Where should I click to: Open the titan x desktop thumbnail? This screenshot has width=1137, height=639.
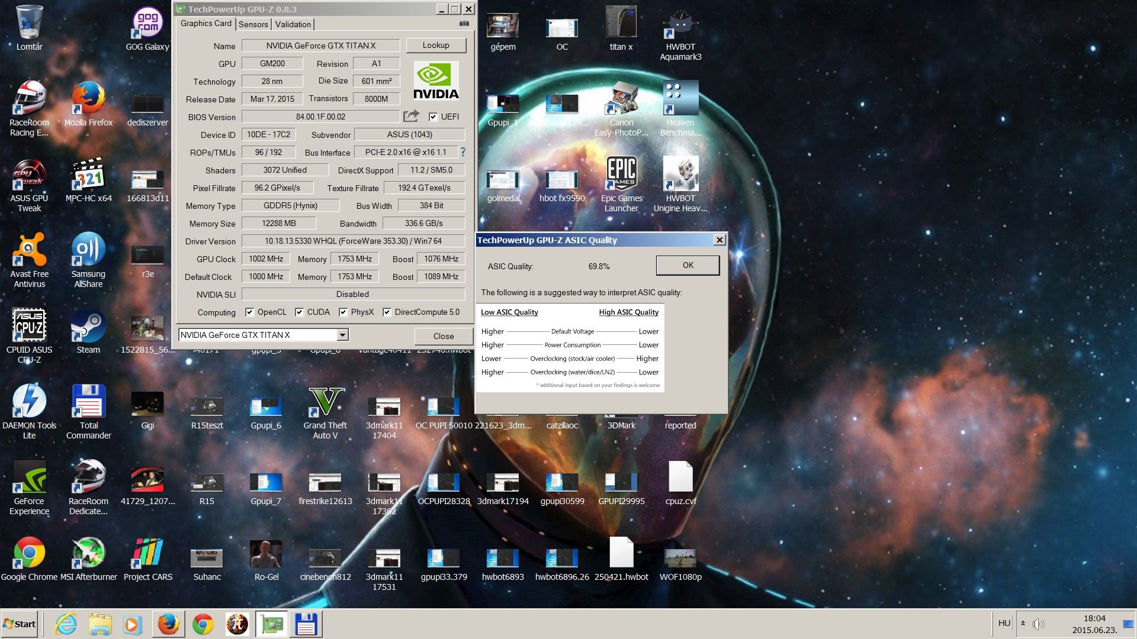pyautogui.click(x=621, y=28)
